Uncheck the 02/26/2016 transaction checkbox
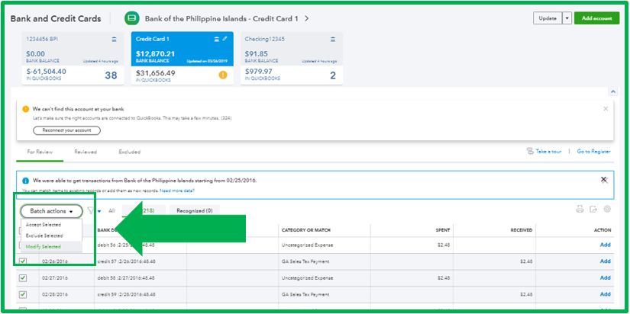The width and height of the screenshot is (630, 314). (23, 261)
